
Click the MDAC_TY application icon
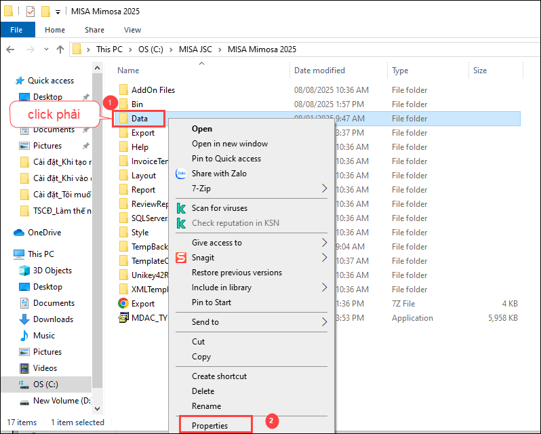(x=123, y=317)
